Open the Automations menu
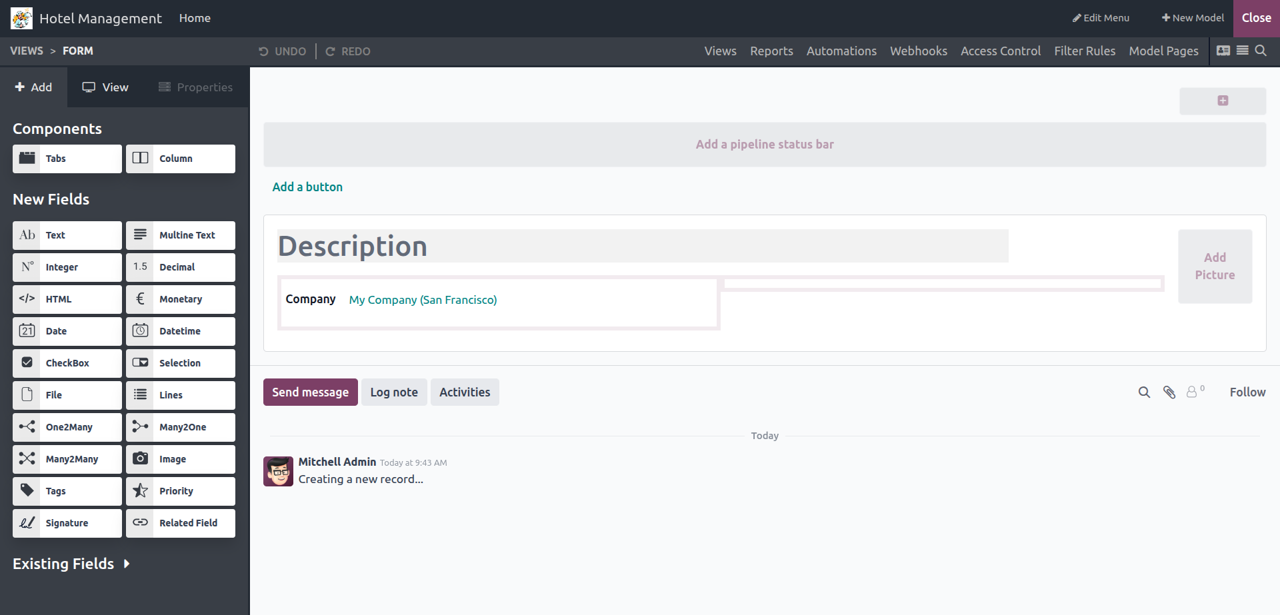The height and width of the screenshot is (615, 1280). pyautogui.click(x=841, y=51)
